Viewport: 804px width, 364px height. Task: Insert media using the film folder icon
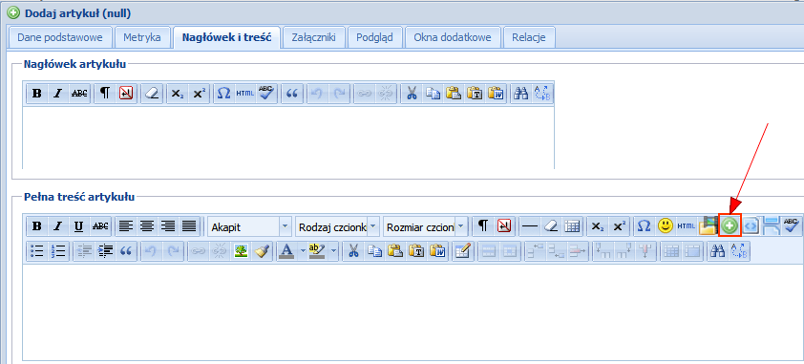pos(708,226)
